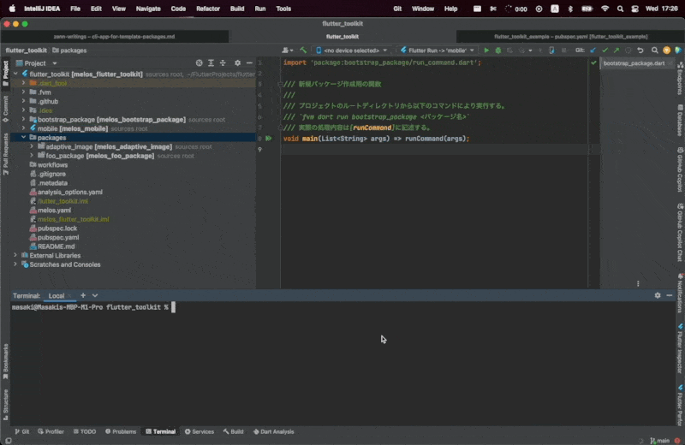Start debugging with the bug icon

(x=498, y=50)
